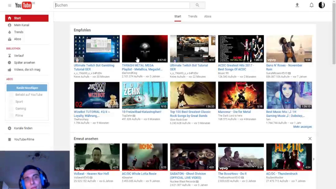Open the hamburger guide menu icon
336x189 pixels.
(x=9, y=5)
